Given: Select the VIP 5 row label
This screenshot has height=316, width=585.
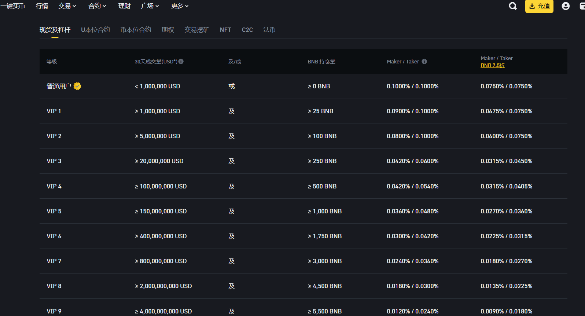Looking at the screenshot, I should pos(54,211).
